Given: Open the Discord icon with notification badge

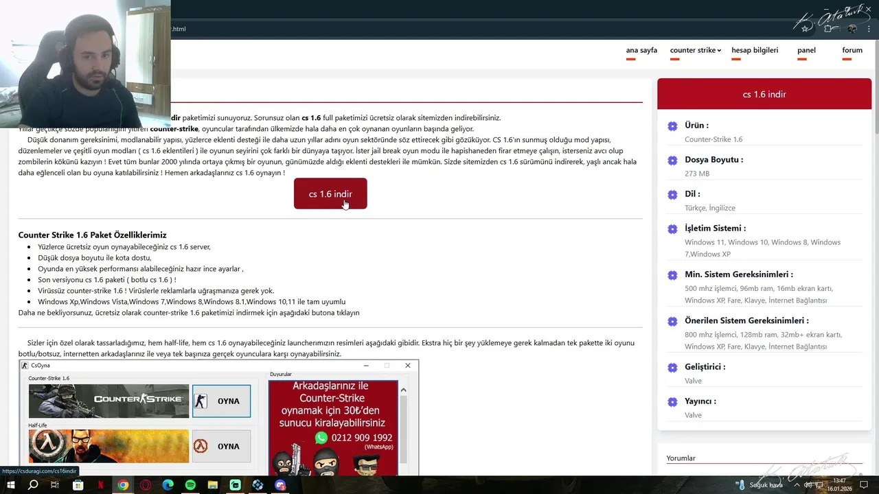Looking at the screenshot, I should 280,485.
